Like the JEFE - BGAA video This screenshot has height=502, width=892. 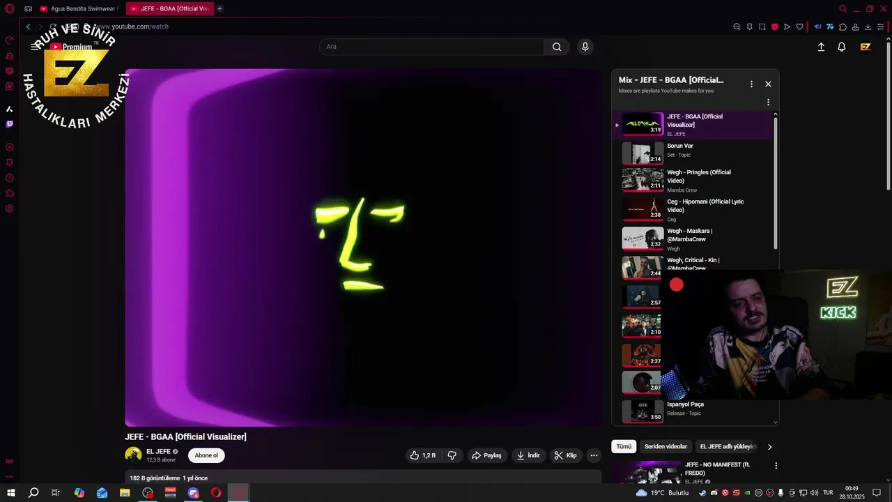(423, 455)
